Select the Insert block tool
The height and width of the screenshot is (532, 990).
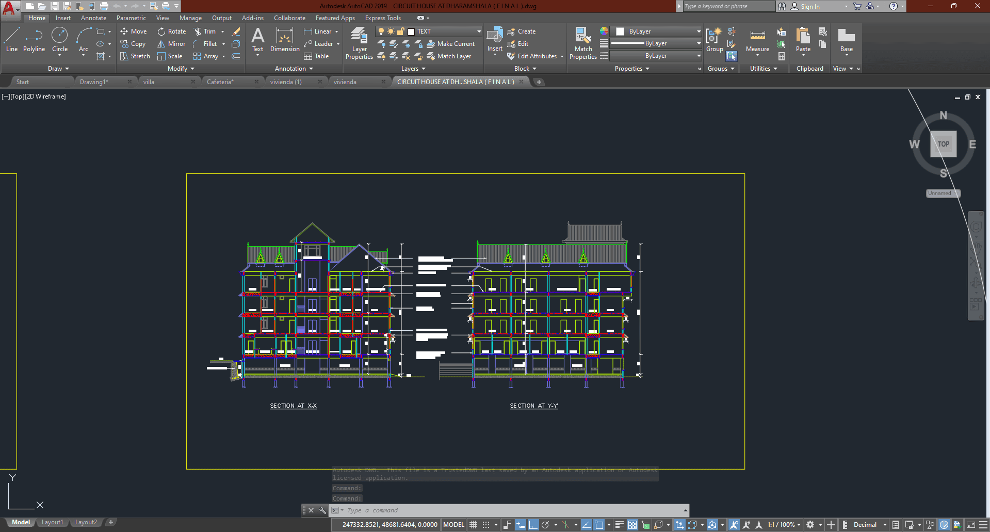pyautogui.click(x=495, y=40)
